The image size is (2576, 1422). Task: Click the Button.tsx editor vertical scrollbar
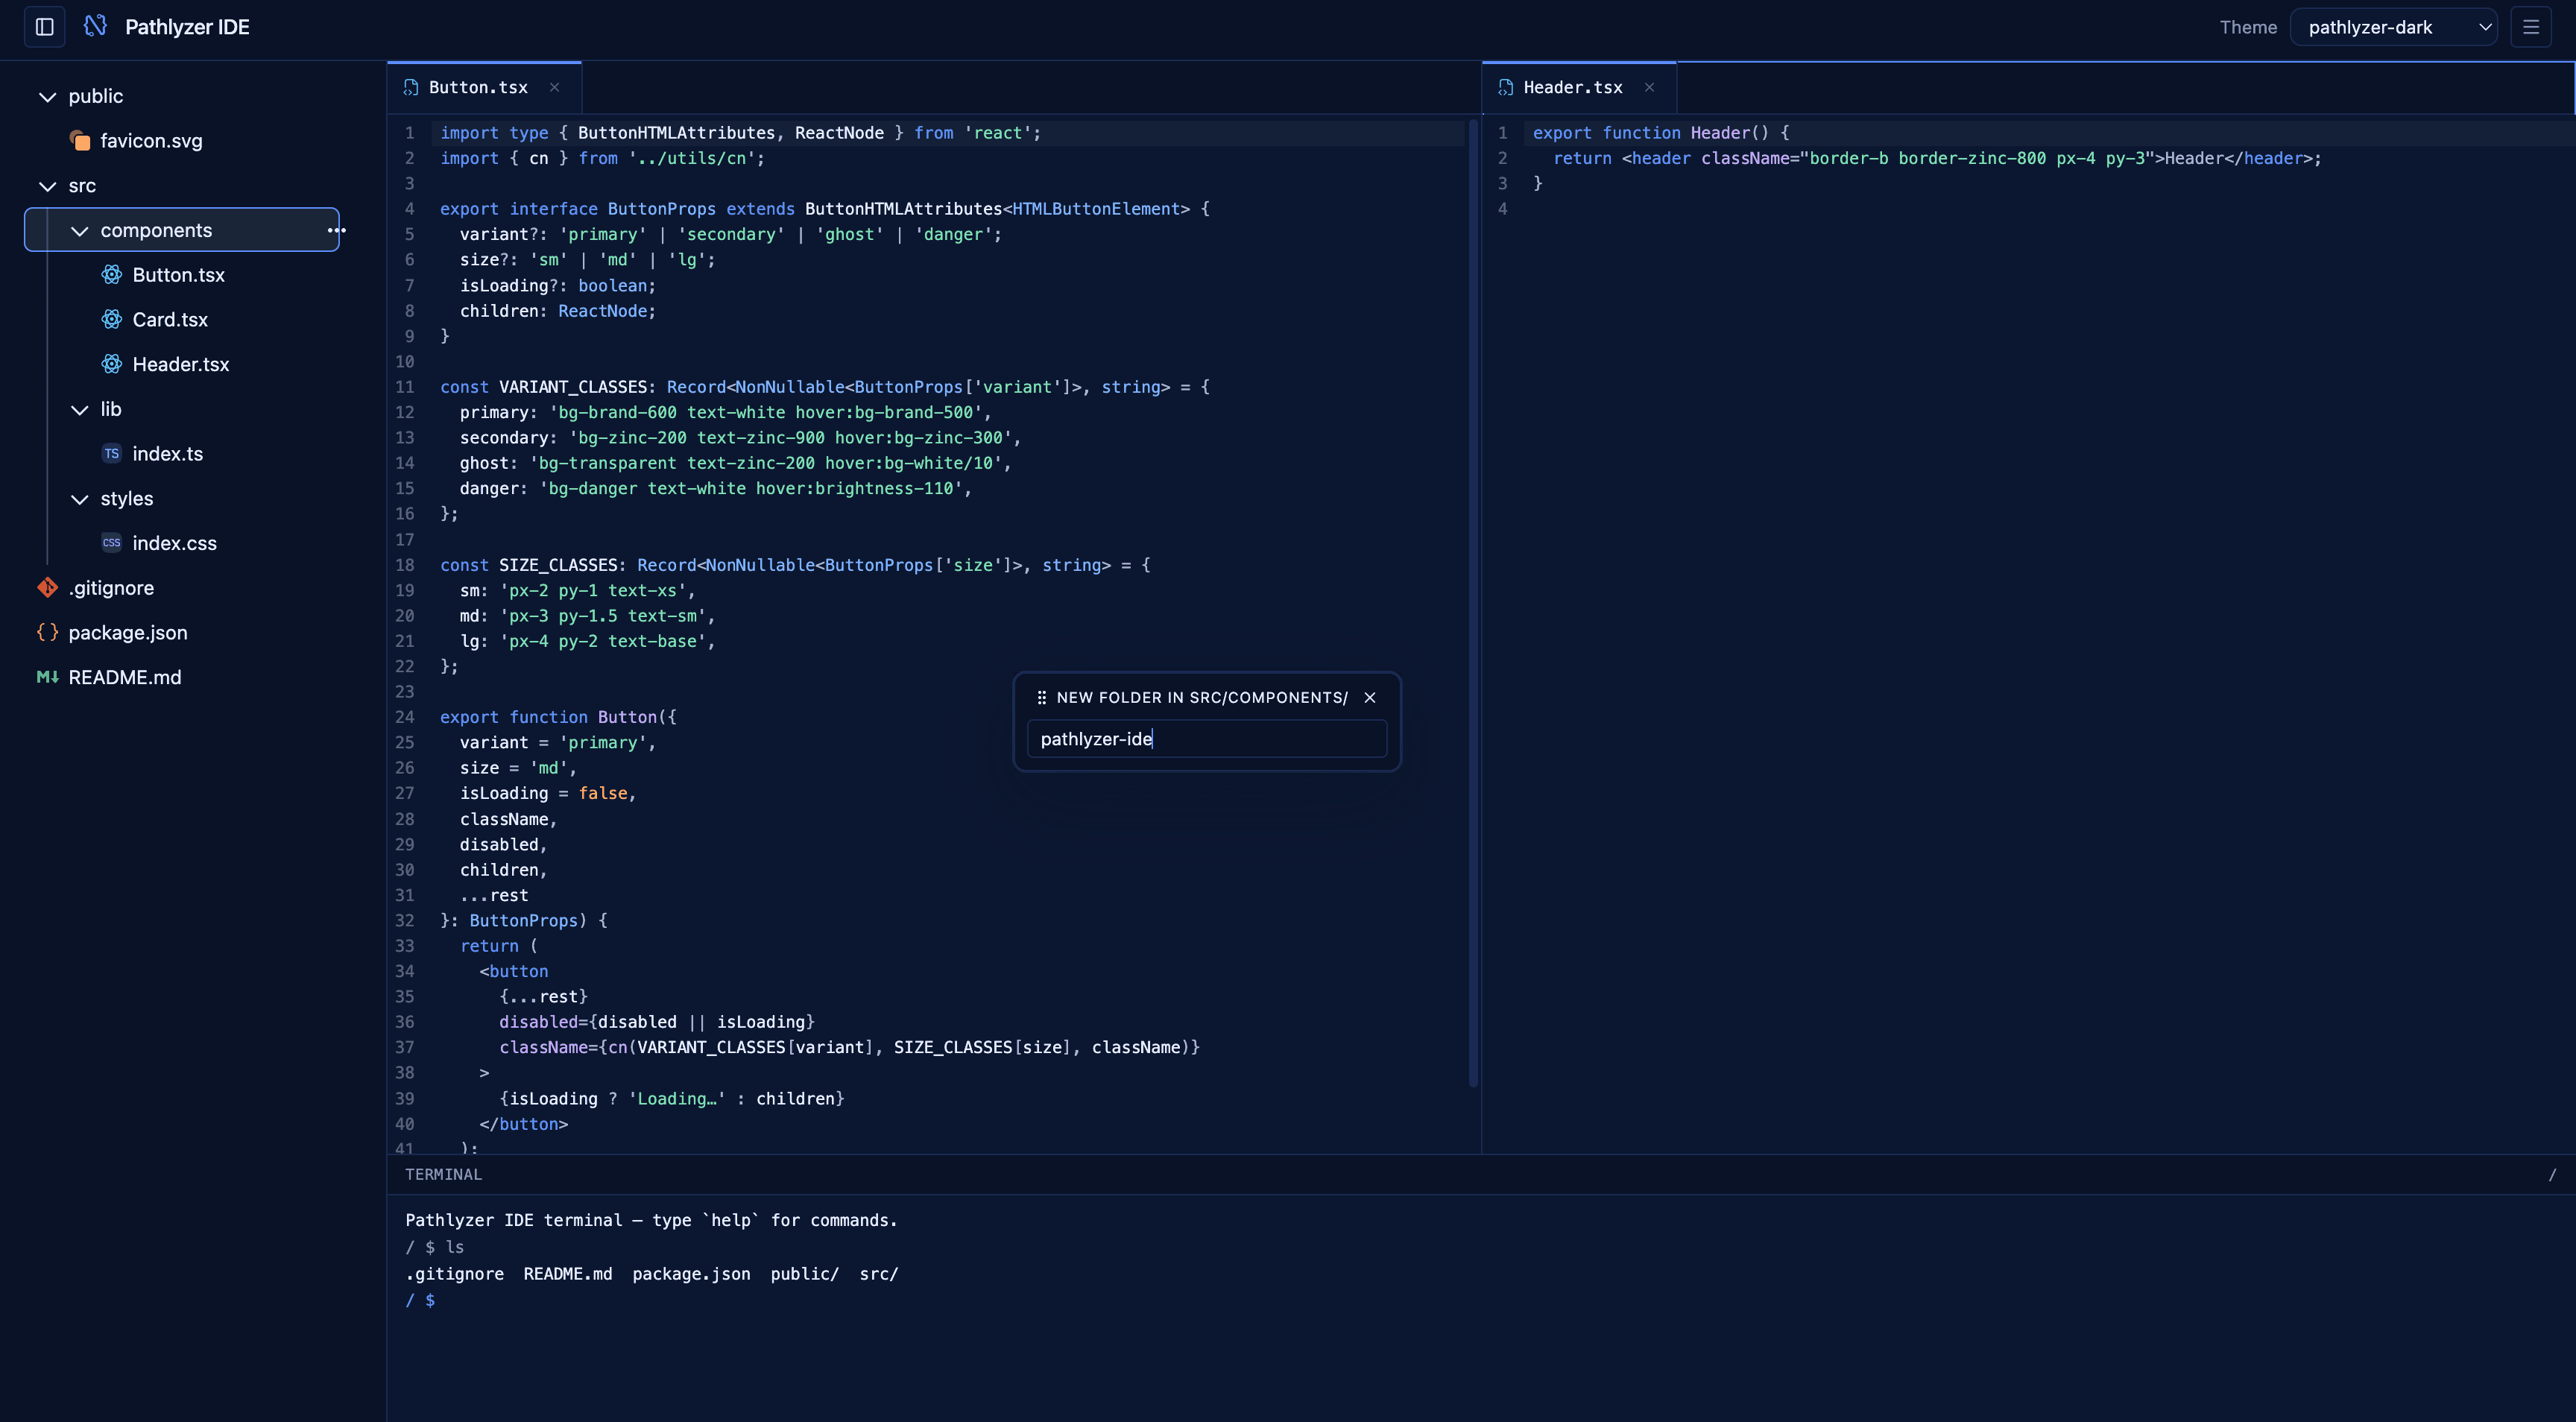pos(1473,602)
